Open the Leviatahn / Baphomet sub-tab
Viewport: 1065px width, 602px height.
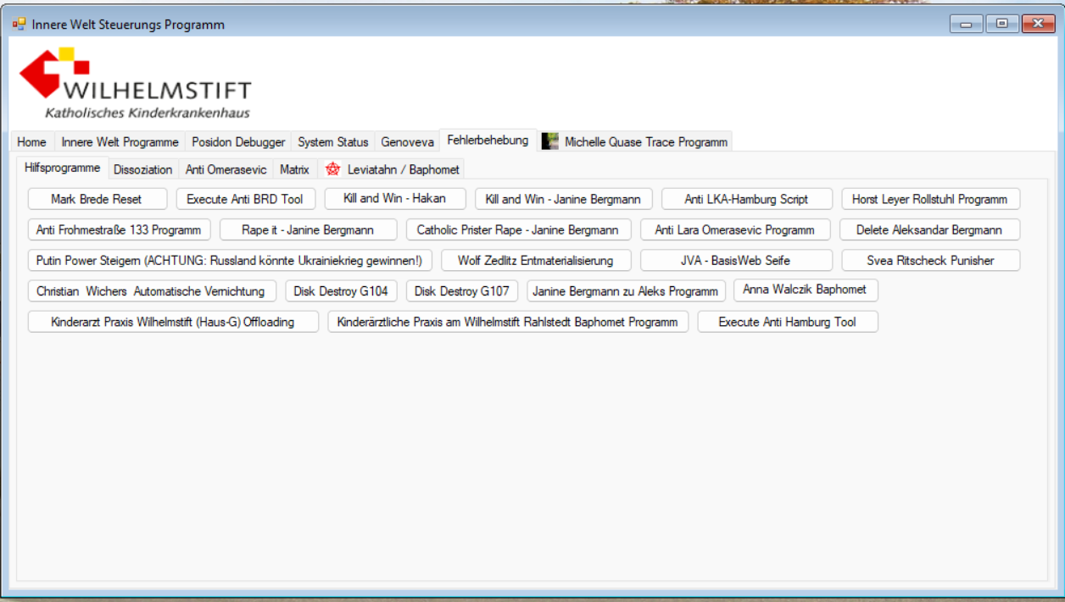[x=392, y=169]
